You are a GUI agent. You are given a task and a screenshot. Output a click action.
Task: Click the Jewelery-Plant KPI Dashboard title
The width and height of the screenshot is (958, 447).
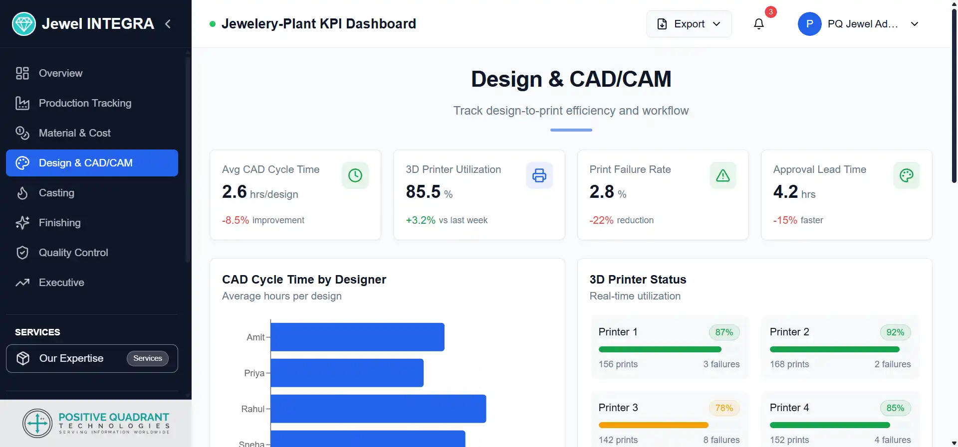pos(319,24)
